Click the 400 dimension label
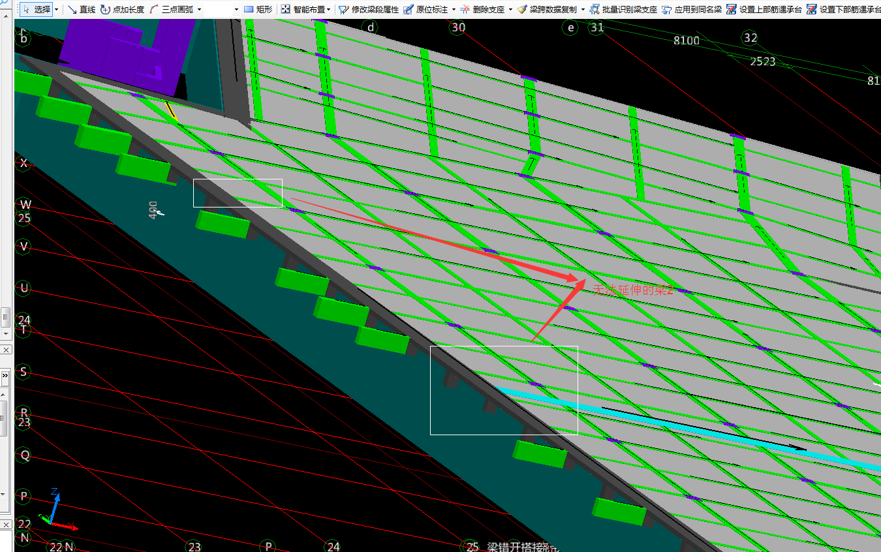Screen dimensions: 881x552 pyautogui.click(x=154, y=209)
